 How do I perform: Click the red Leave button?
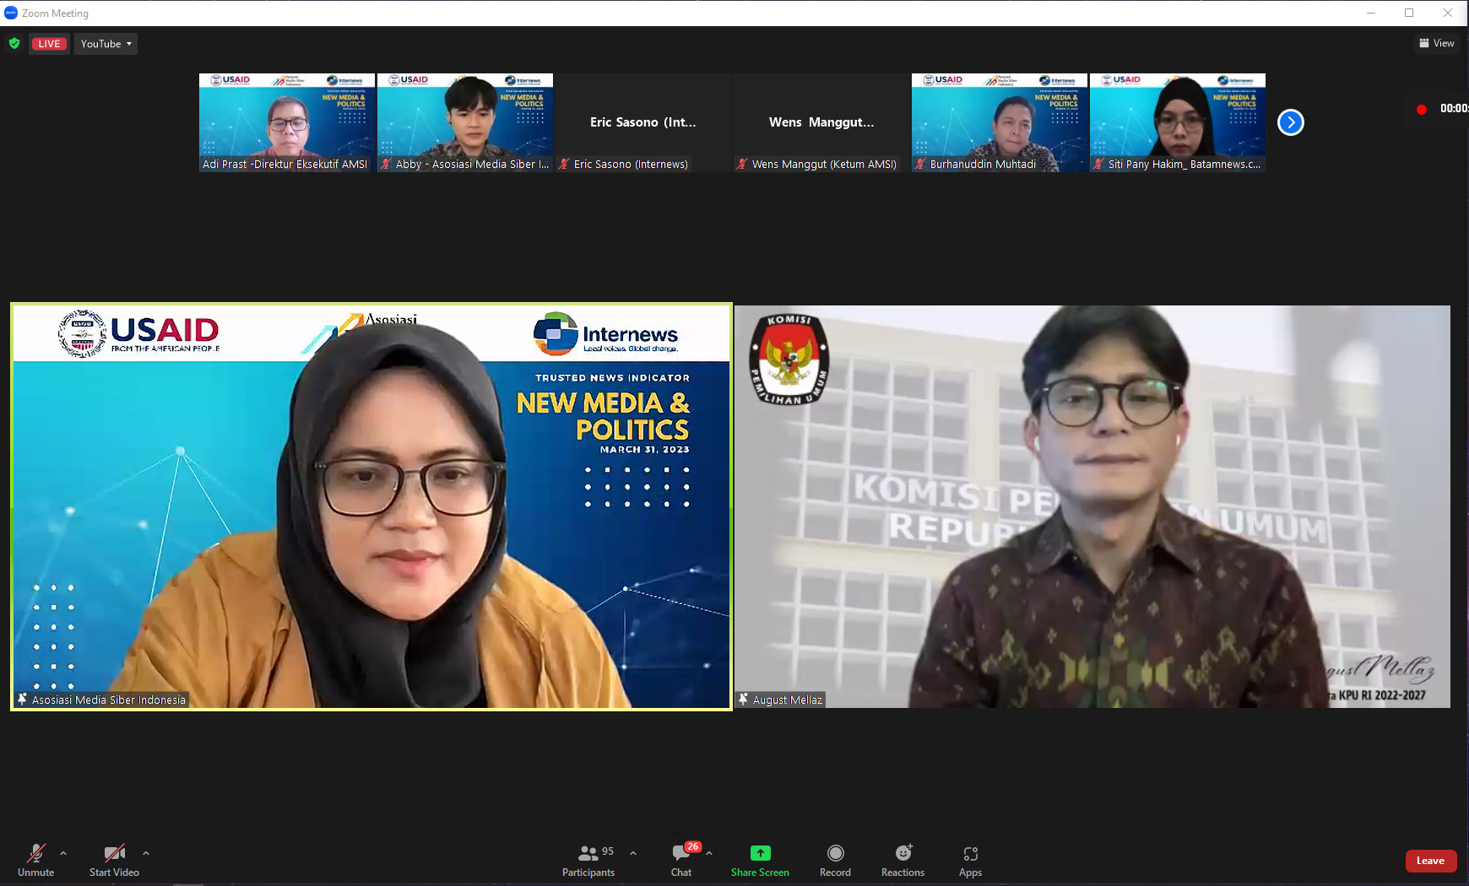click(1431, 861)
